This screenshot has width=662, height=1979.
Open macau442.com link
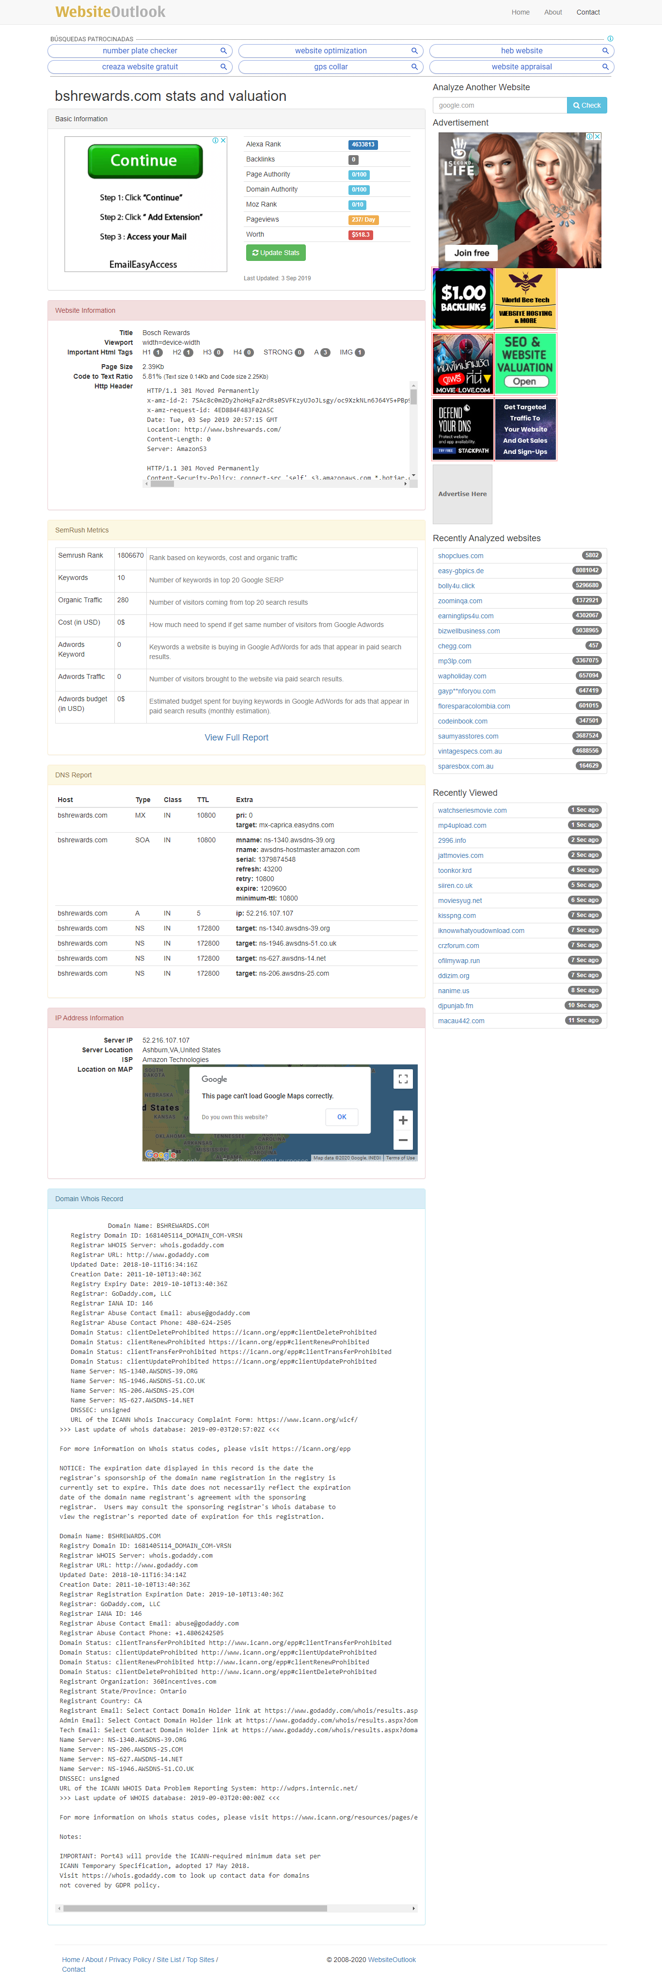(x=461, y=1021)
